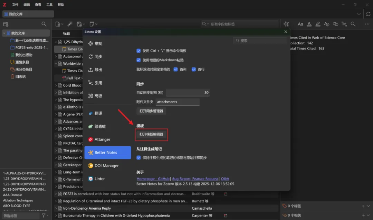The image size is (373, 220).
Task: Open the 查看 menu
Action: click(38, 4)
